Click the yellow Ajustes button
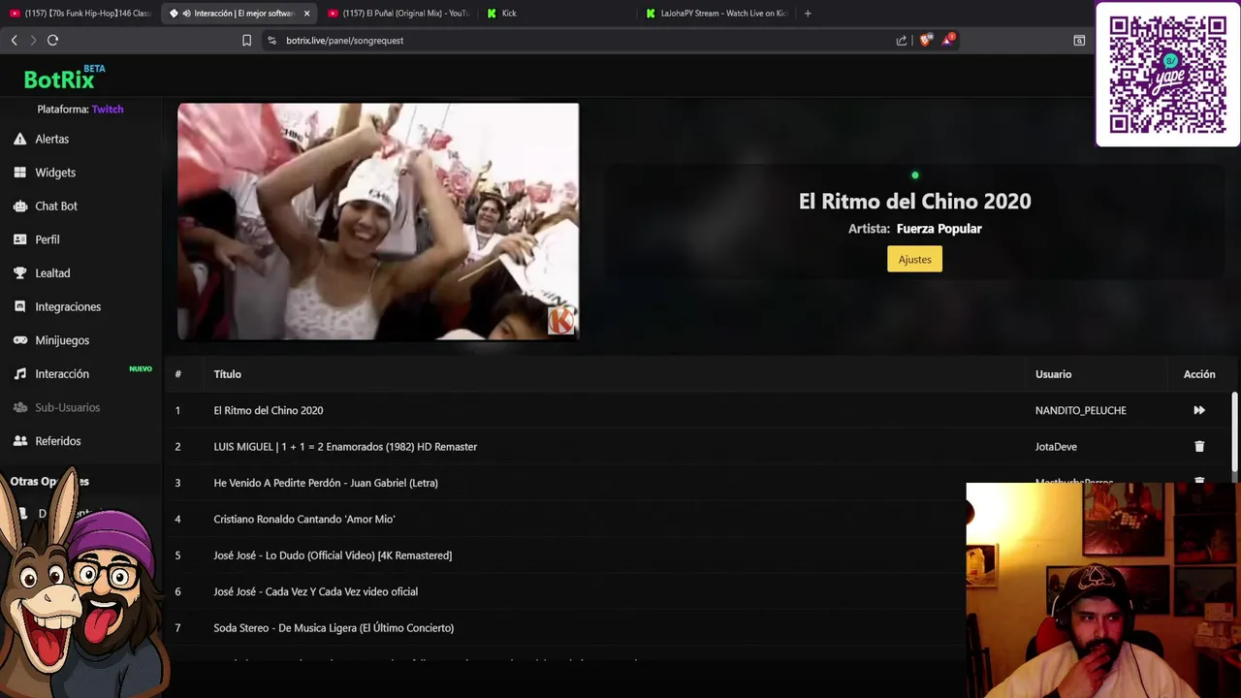 coord(914,259)
